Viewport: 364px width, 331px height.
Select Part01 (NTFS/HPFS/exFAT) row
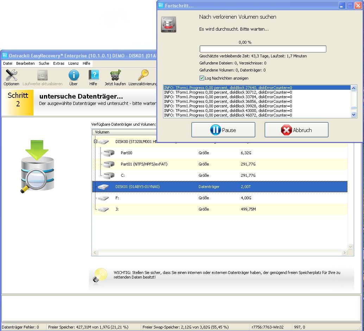click(220, 164)
